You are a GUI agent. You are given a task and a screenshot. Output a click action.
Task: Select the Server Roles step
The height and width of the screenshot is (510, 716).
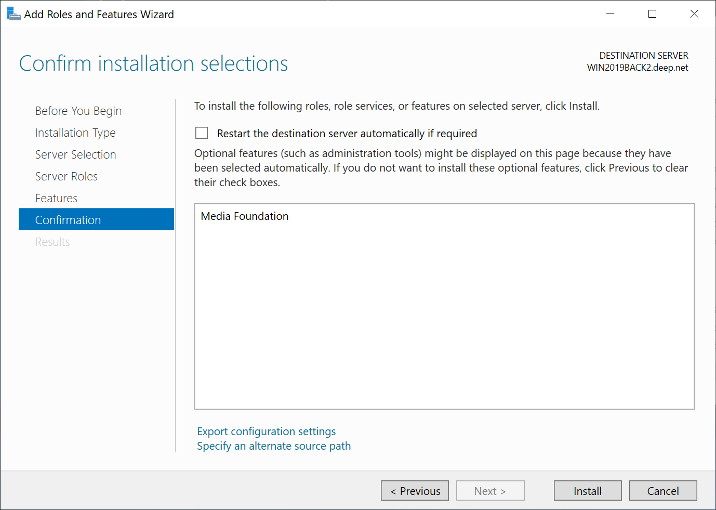(x=66, y=176)
